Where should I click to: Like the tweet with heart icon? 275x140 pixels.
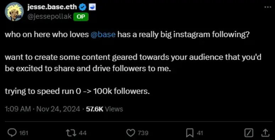130,133
